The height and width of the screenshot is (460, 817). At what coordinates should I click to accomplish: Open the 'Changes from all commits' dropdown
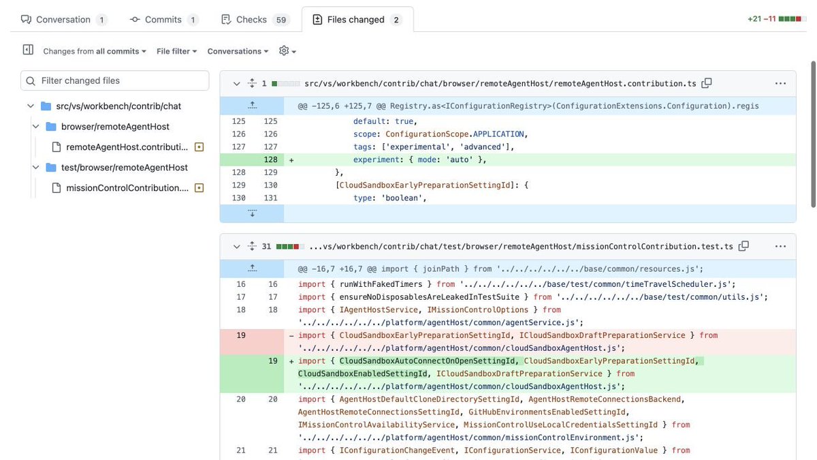pyautogui.click(x=95, y=51)
